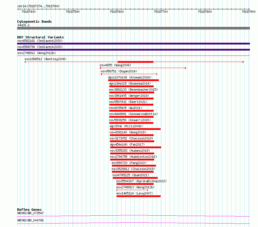Image resolution: width=258 pixels, height=227 pixels.
Task: Select nsv4391140 (Wong2019) variant
Action: coord(128,132)
